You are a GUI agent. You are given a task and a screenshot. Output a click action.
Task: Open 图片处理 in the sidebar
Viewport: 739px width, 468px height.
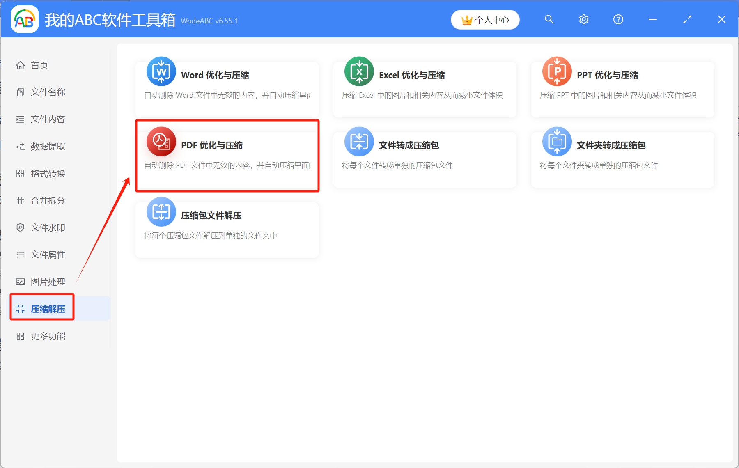click(47, 282)
